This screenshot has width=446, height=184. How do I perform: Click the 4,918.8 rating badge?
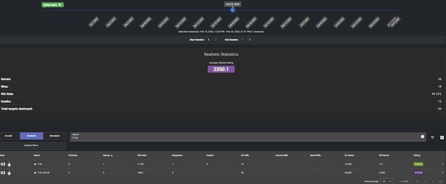(x=418, y=173)
